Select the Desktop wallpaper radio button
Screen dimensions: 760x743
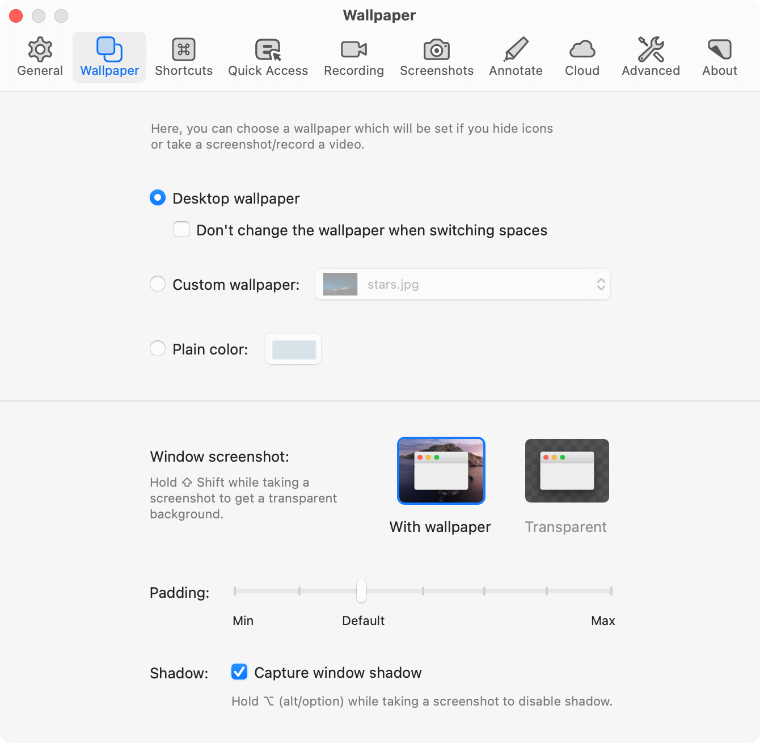[x=158, y=198]
